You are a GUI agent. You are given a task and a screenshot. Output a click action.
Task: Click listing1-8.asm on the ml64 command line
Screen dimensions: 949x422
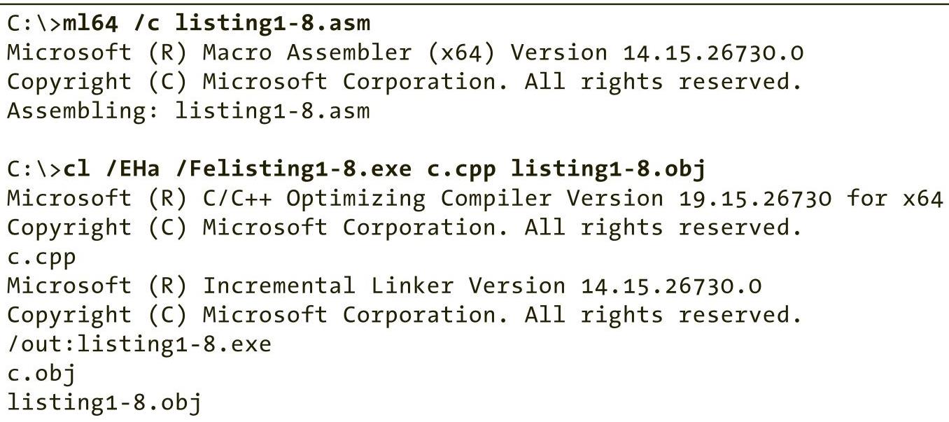[272, 23]
